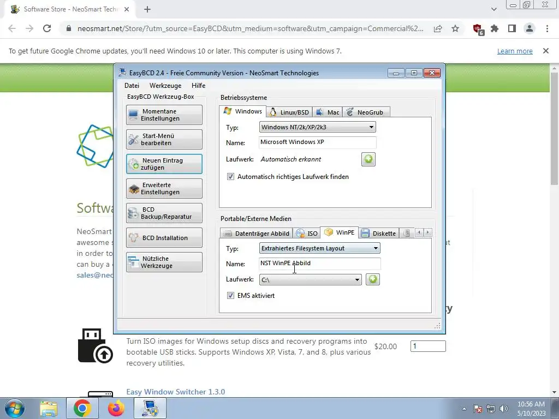The height and width of the screenshot is (419, 559).
Task: Click the Chrome address bar URL
Action: (x=250, y=28)
